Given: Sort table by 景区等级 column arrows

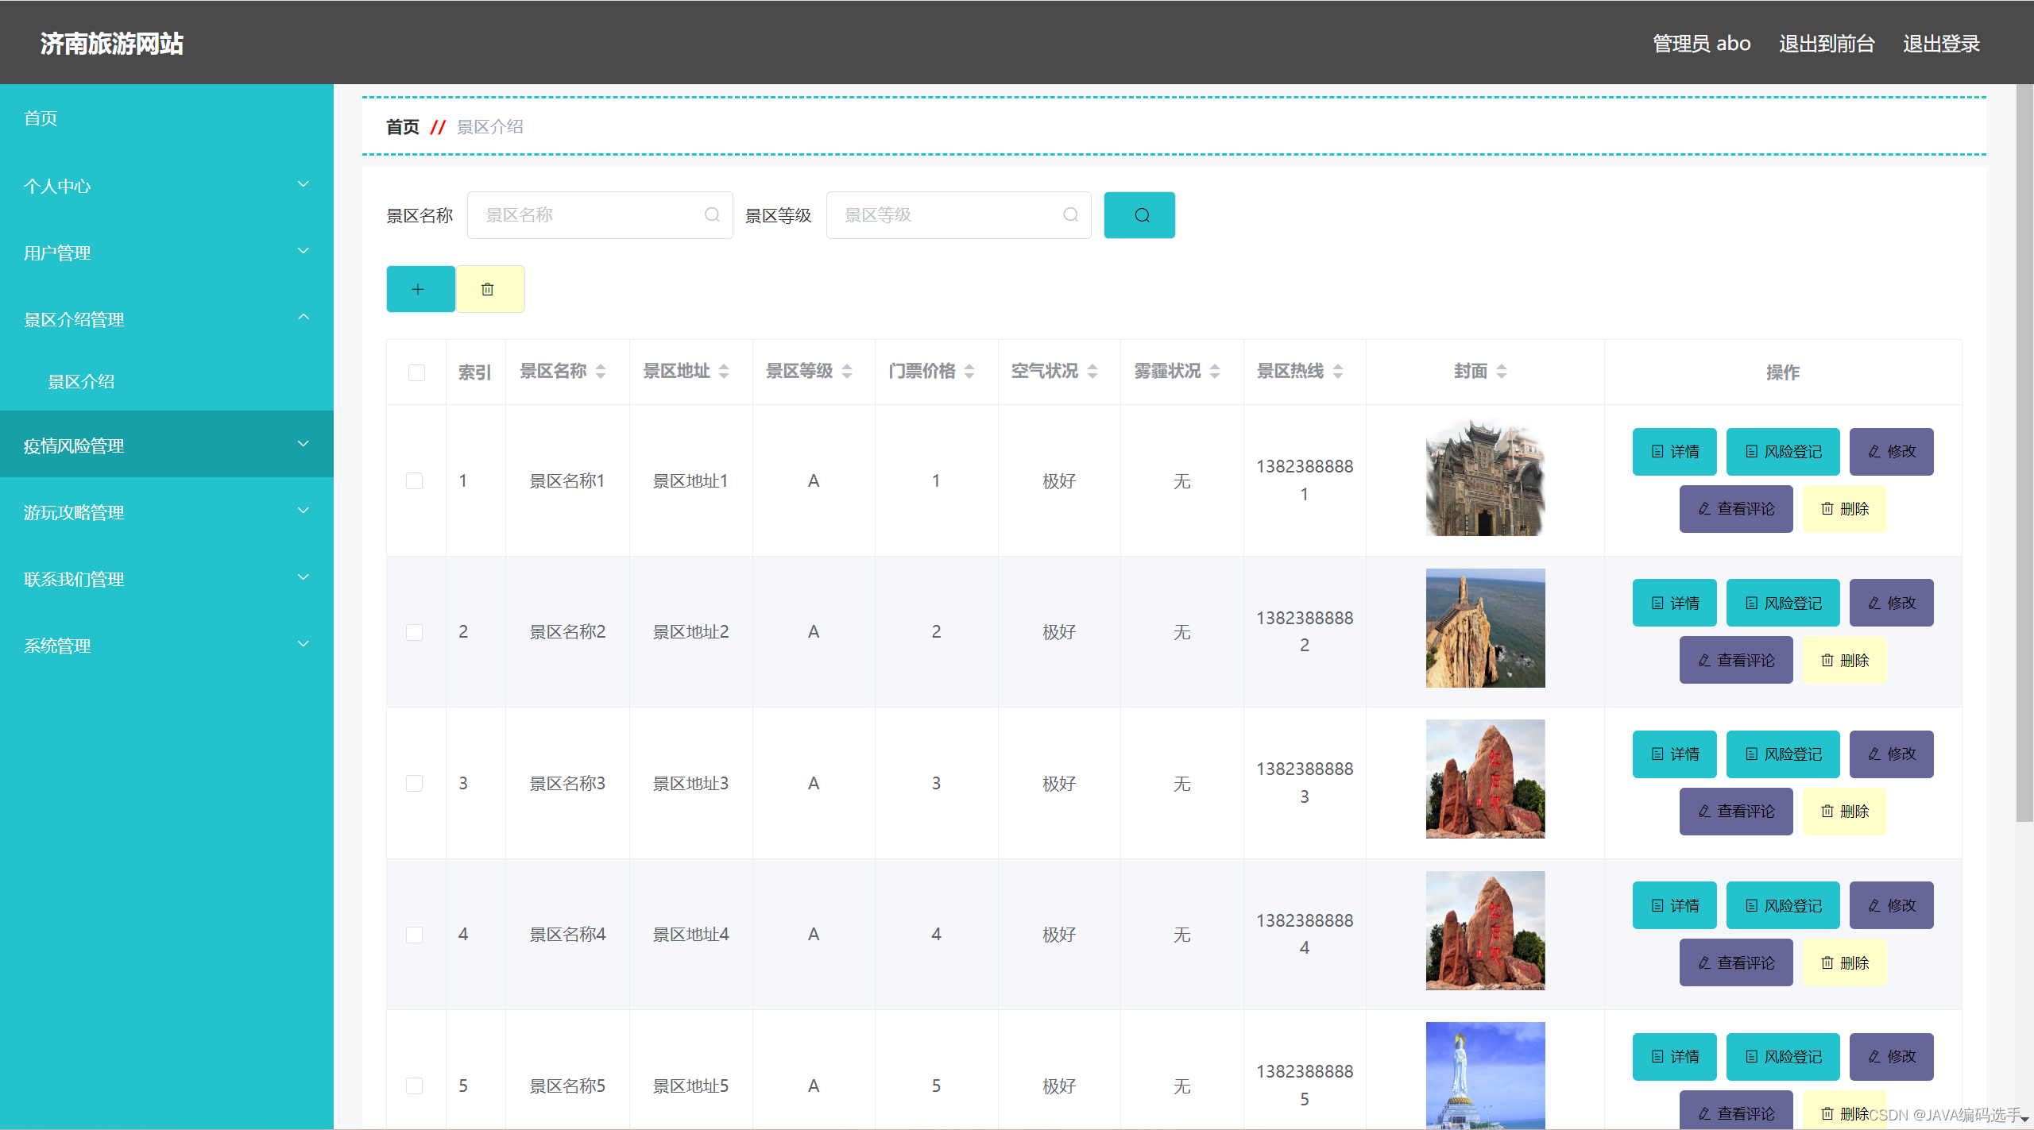Looking at the screenshot, I should (847, 372).
